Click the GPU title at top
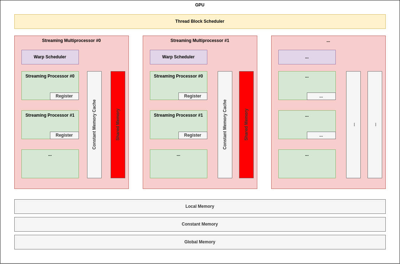Screen dimensions: 400x264 point(200,5)
